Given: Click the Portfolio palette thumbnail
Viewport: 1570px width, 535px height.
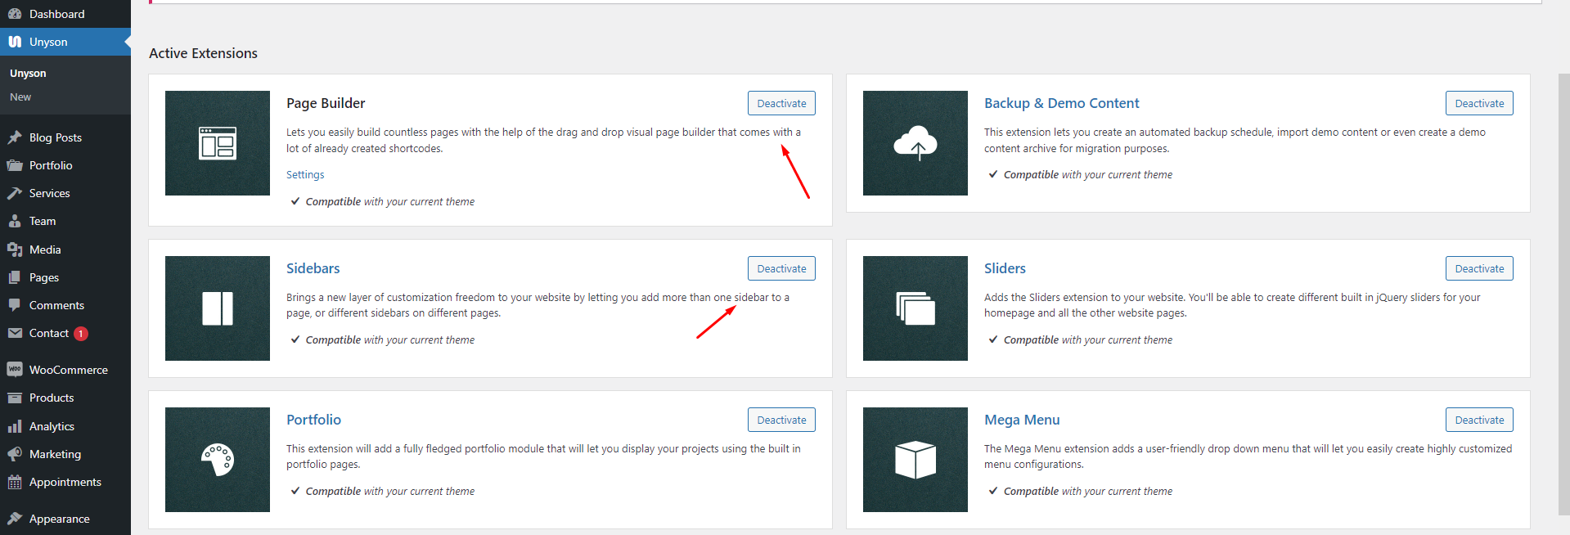Looking at the screenshot, I should [x=218, y=460].
